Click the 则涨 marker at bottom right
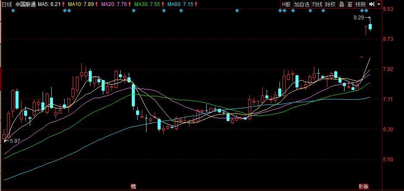404x191 pixels. tap(363, 187)
